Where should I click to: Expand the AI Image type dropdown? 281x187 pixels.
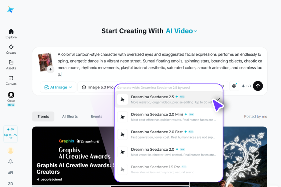click(58, 87)
